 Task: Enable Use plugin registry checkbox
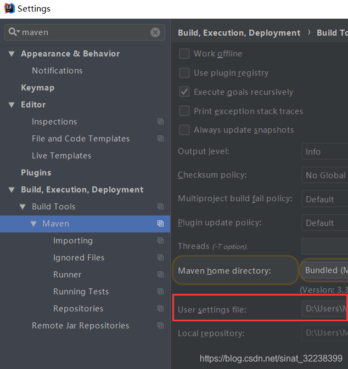[184, 73]
